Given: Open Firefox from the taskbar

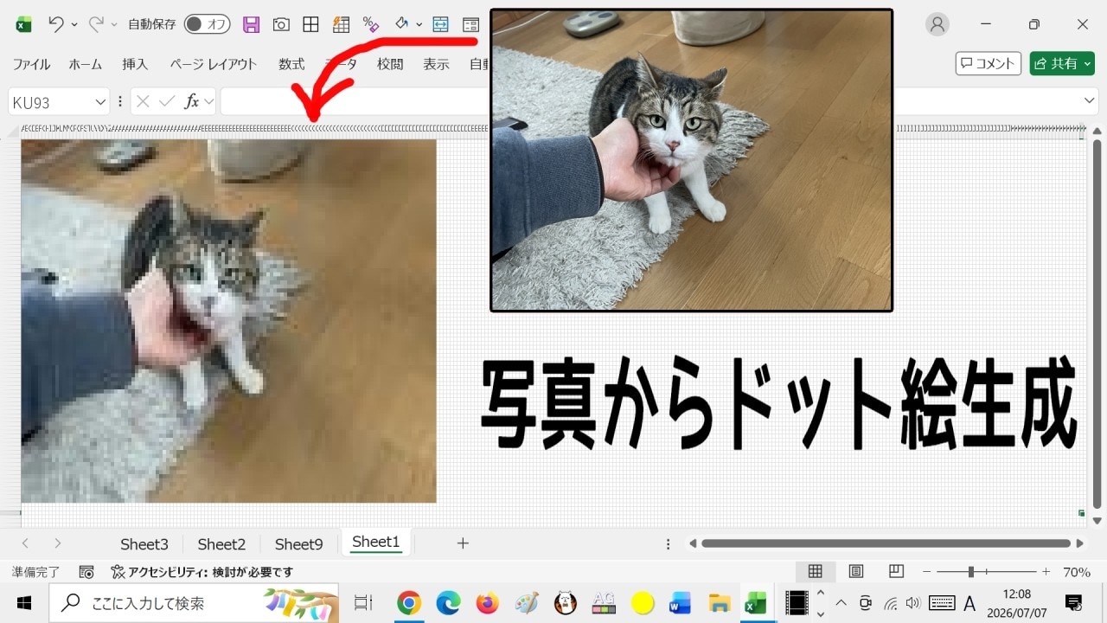Looking at the screenshot, I should (x=487, y=603).
